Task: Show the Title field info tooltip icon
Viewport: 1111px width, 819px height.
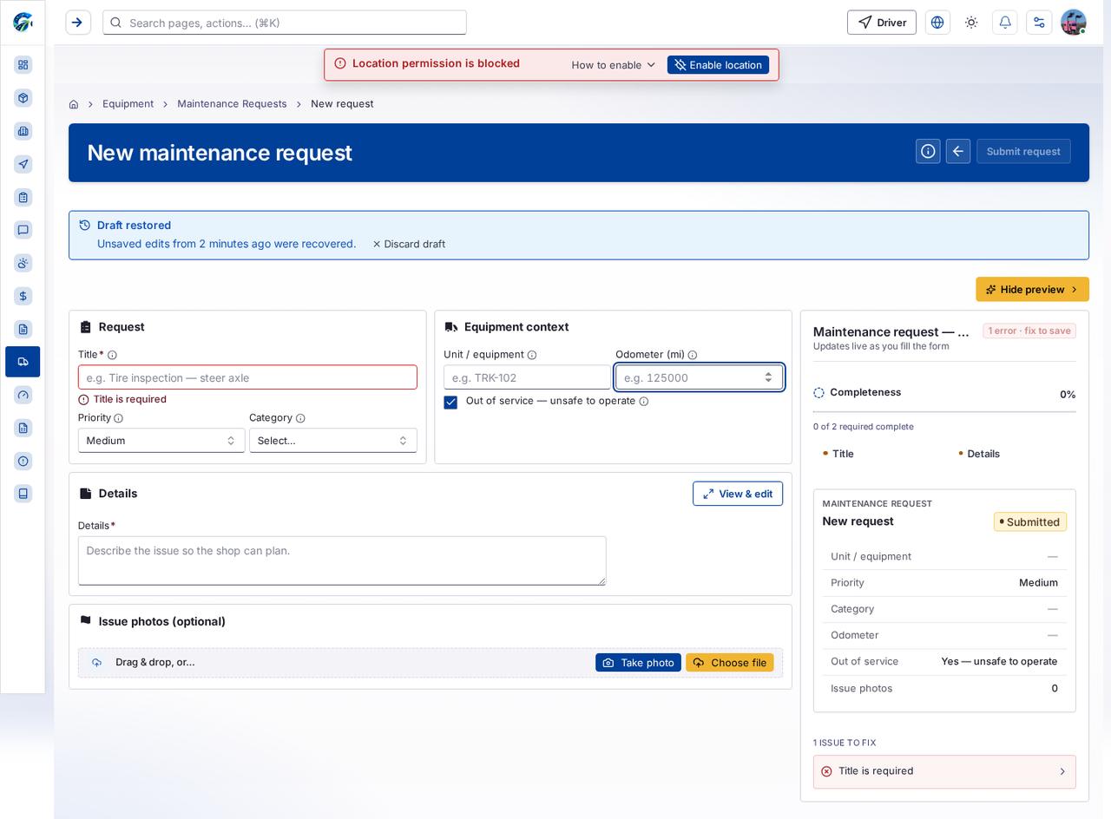Action: click(x=112, y=355)
